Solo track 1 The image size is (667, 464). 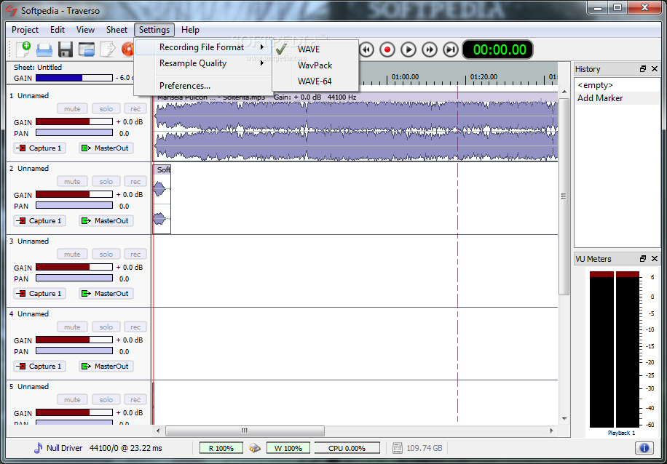[106, 109]
